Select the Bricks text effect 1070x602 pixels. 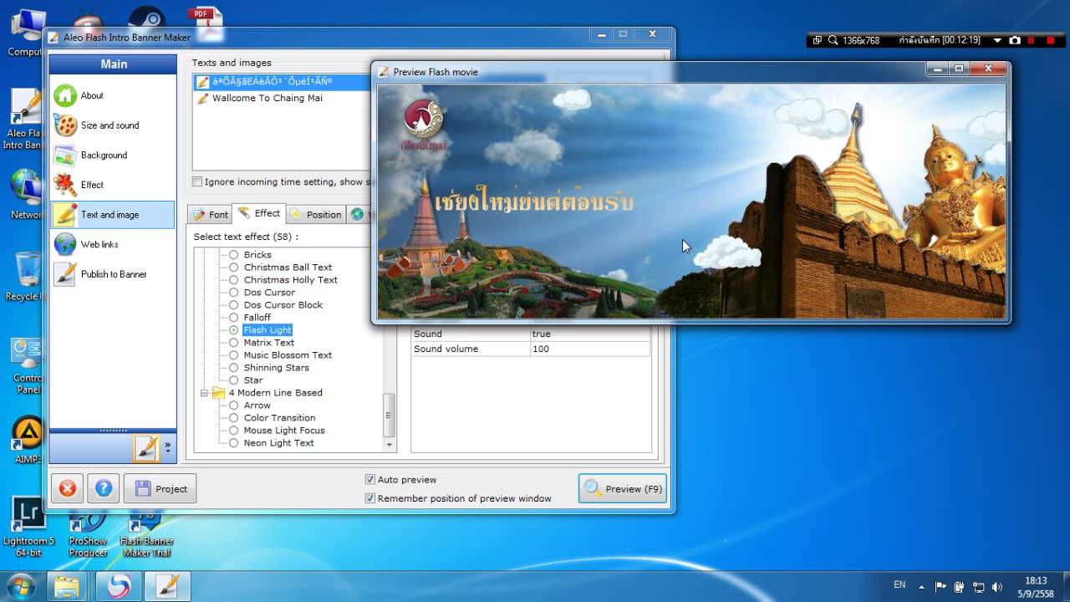coord(257,254)
